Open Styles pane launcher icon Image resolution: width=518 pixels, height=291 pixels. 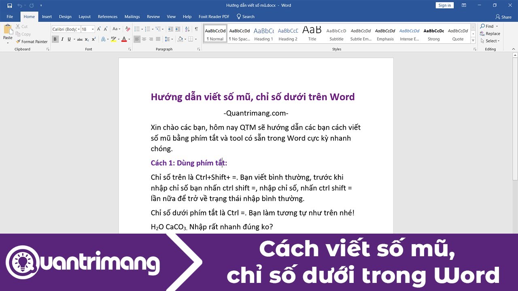475,49
